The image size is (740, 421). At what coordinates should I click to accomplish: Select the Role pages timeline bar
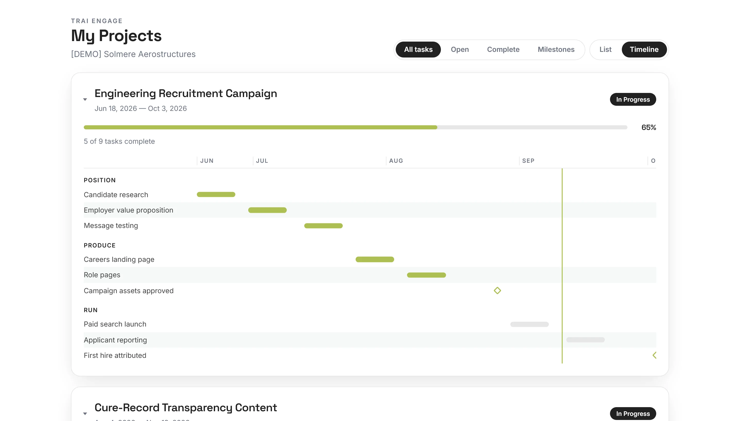point(426,275)
